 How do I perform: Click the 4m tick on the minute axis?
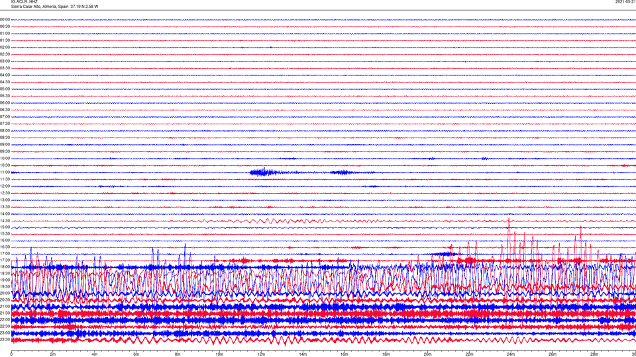pos(95,354)
